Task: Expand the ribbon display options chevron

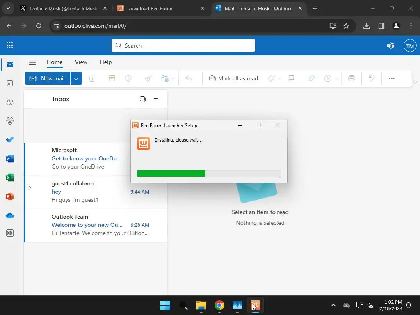Action: click(415, 82)
